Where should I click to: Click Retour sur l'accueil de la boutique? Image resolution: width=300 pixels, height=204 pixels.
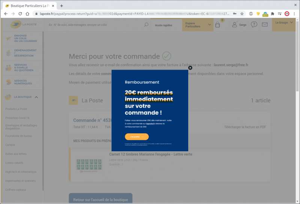[100, 199]
